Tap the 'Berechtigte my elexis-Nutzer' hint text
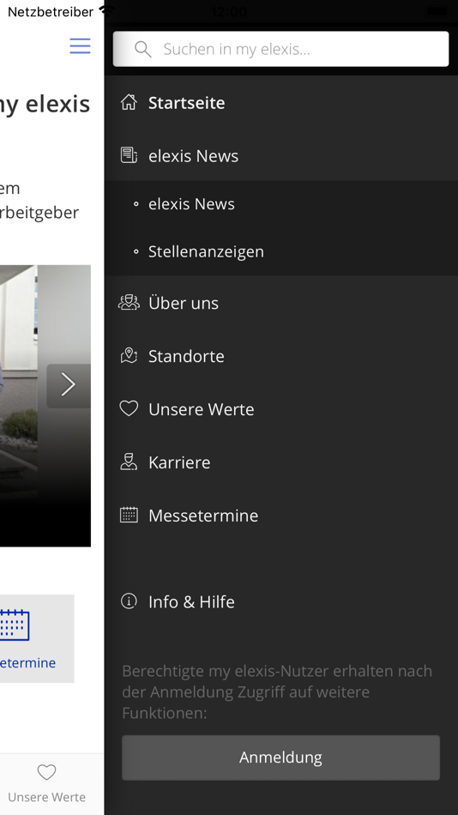Image resolution: width=458 pixels, height=815 pixels. click(x=278, y=691)
